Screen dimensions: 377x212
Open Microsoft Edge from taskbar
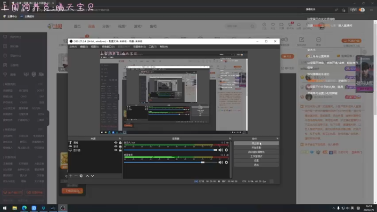click(25, 208)
